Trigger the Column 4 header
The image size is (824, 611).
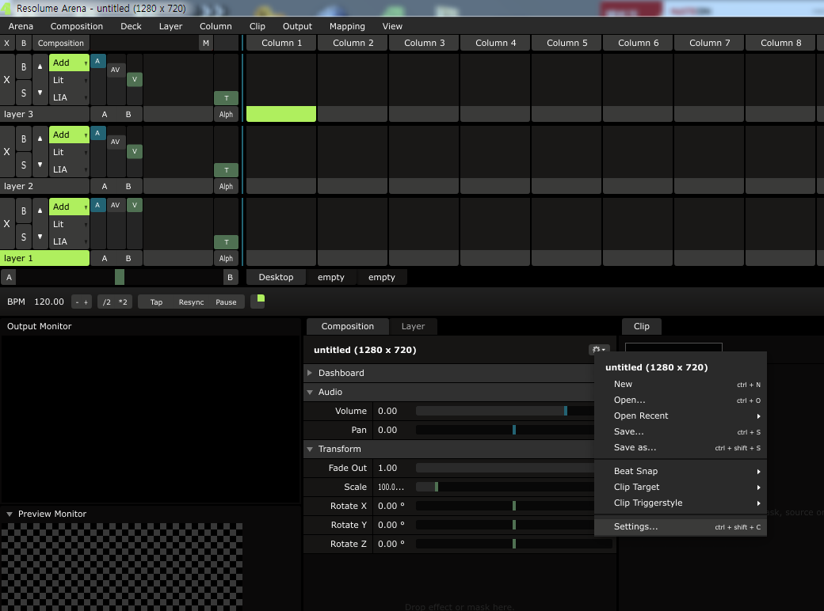[495, 43]
